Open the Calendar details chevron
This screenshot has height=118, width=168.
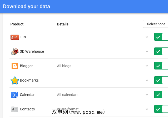tap(147, 95)
